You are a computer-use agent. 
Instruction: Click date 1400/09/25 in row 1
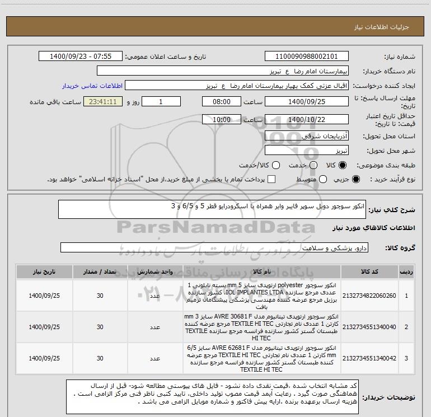[44, 296]
